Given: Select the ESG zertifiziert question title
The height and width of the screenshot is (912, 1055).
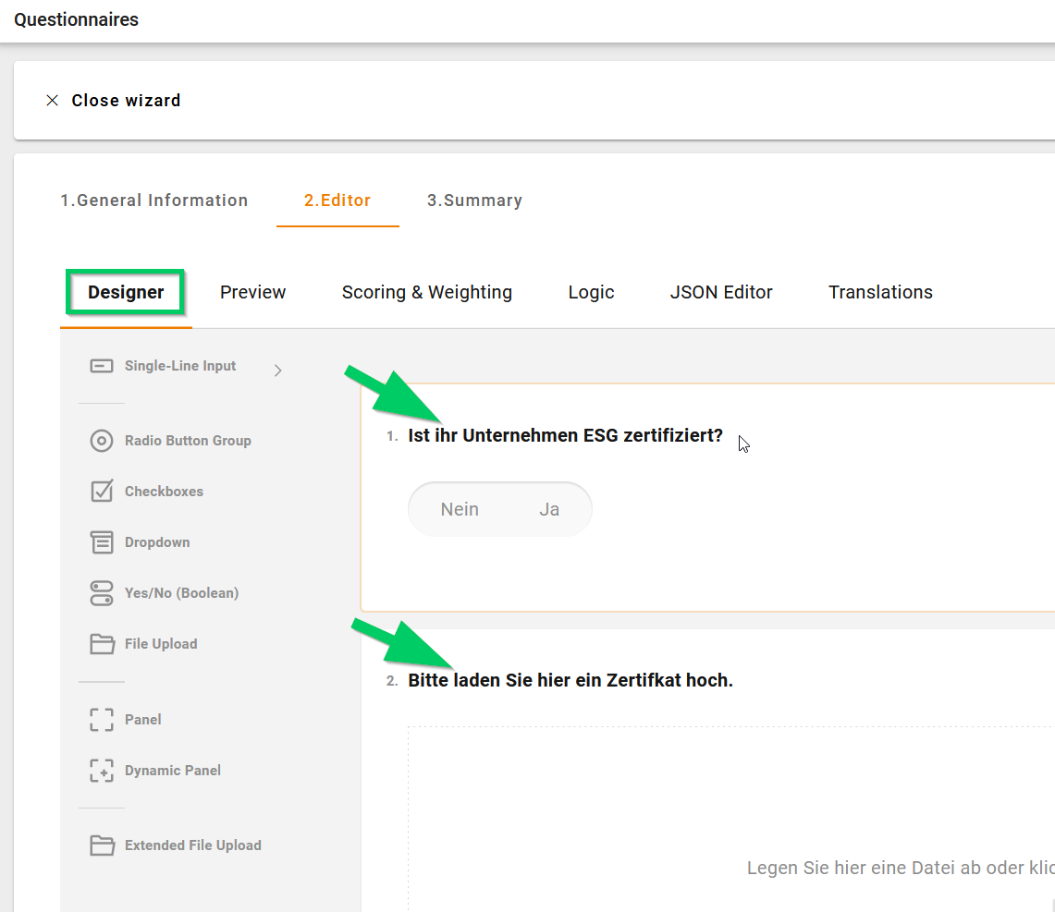Looking at the screenshot, I should pyautogui.click(x=565, y=435).
